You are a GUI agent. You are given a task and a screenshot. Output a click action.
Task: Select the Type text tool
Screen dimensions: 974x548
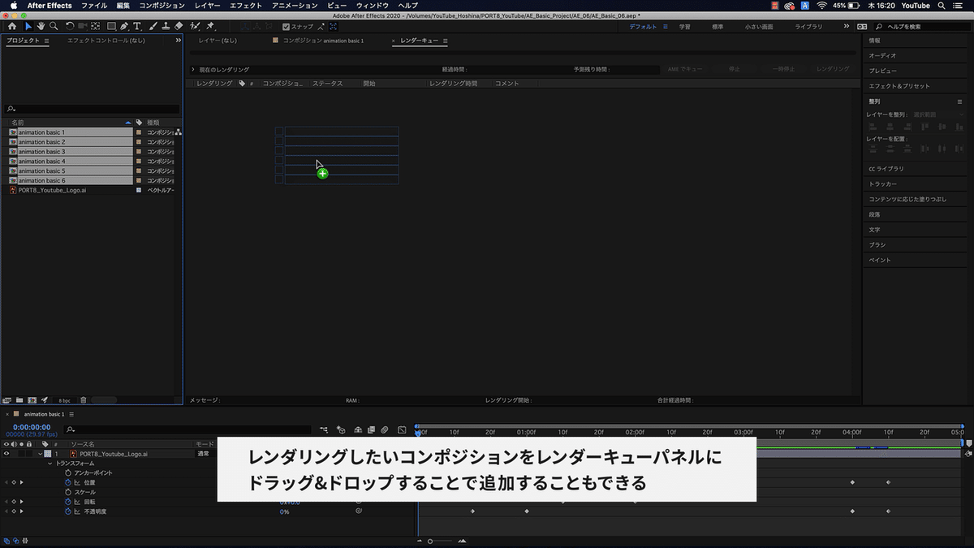coord(137,27)
